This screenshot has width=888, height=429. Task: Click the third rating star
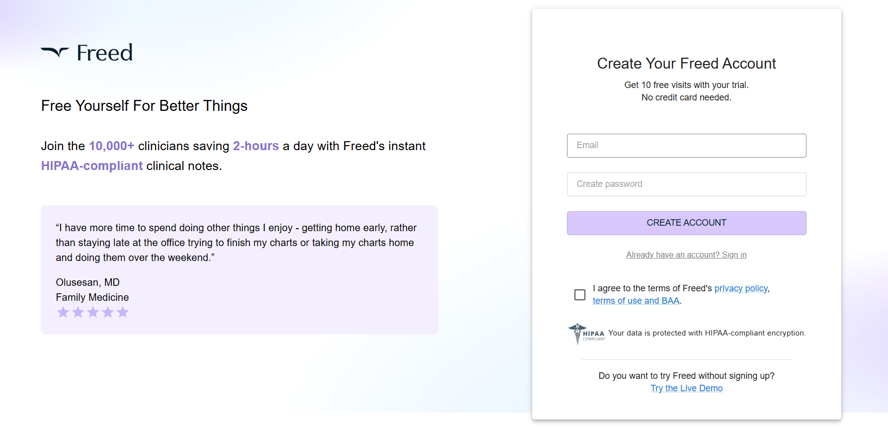(93, 312)
